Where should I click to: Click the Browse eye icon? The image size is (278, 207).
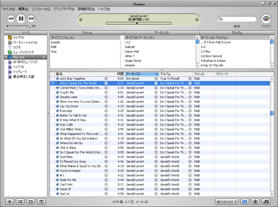(x=266, y=19)
